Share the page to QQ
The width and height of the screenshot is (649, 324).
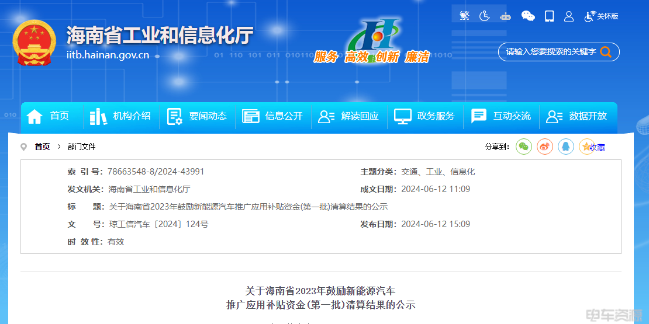pos(565,147)
